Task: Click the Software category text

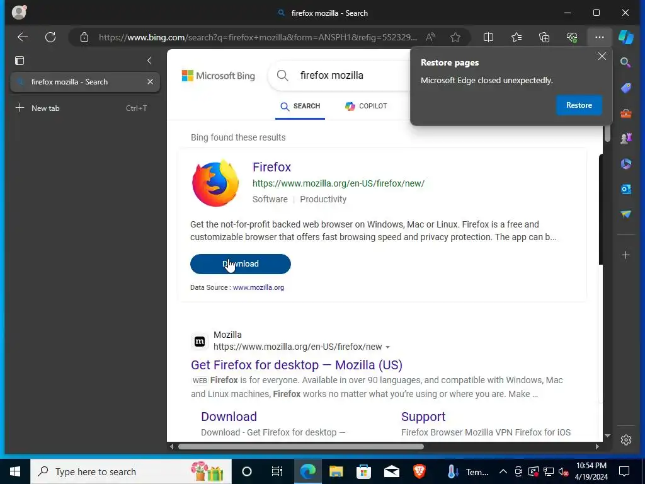Action: click(270, 199)
